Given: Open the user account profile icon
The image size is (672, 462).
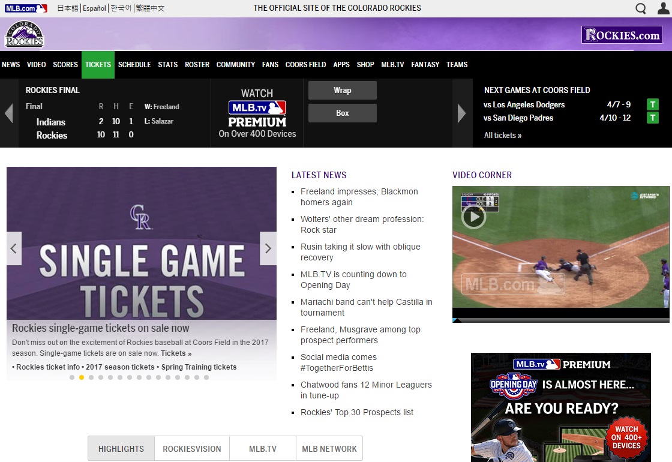Looking at the screenshot, I should [664, 8].
